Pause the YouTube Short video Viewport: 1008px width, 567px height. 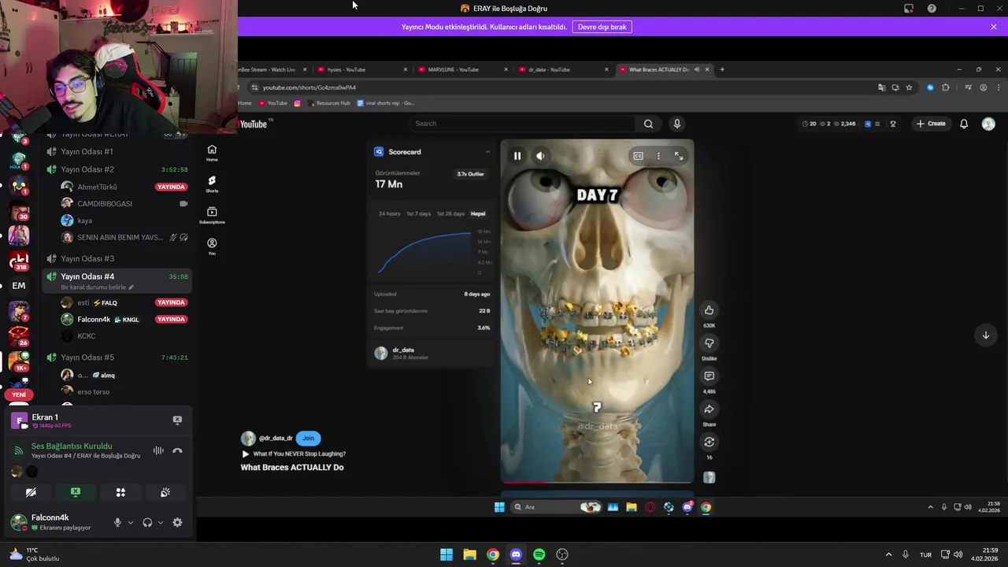click(x=517, y=156)
